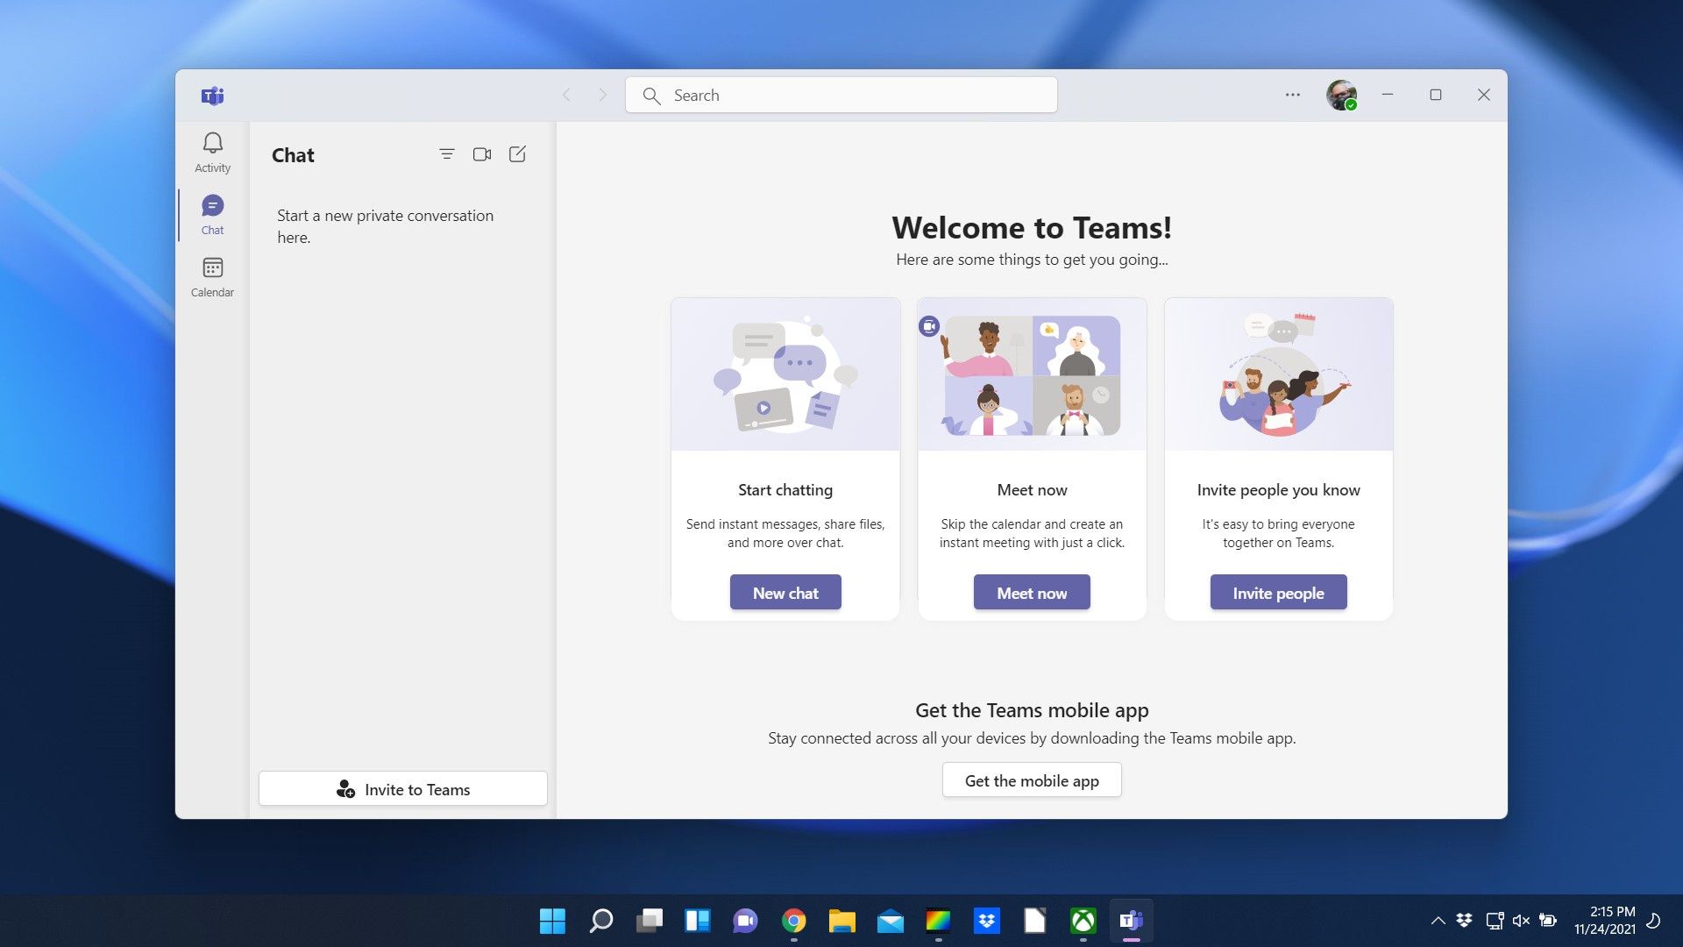The image size is (1683, 947).
Task: Click the battery tray icon
Action: click(x=1548, y=921)
